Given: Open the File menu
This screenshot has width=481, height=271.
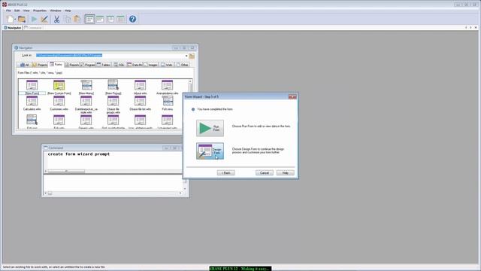Looking at the screenshot, I should [x=8, y=11].
